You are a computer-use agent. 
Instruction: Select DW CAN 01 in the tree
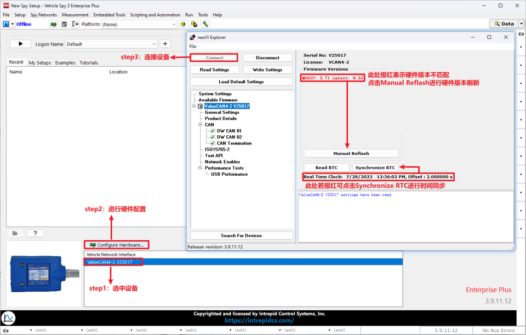(229, 131)
